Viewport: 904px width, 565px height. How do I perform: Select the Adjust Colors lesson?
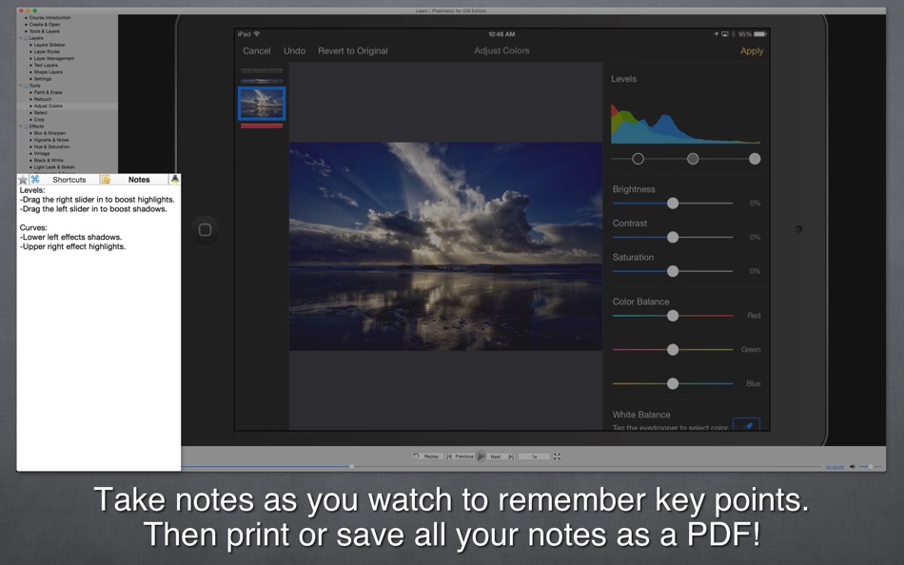(x=48, y=107)
